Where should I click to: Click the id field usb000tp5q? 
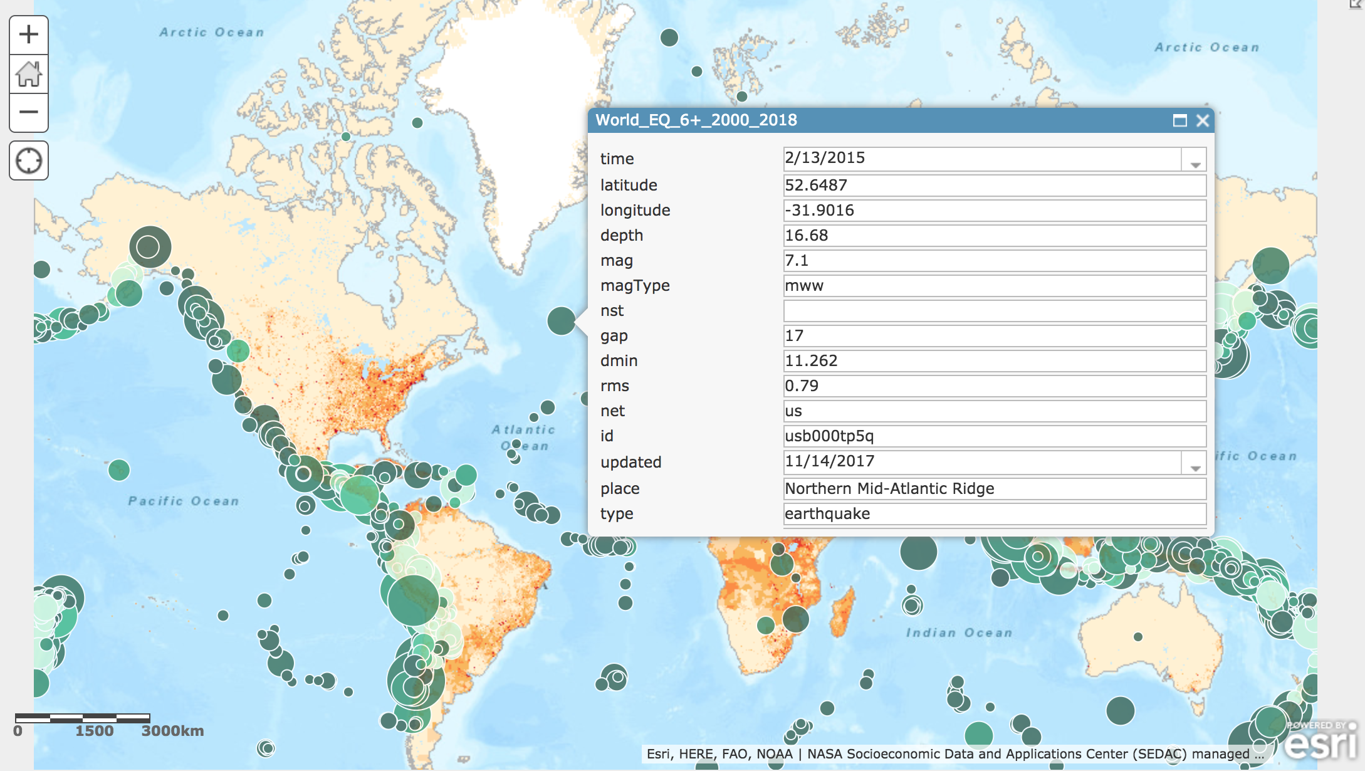pyautogui.click(x=994, y=436)
